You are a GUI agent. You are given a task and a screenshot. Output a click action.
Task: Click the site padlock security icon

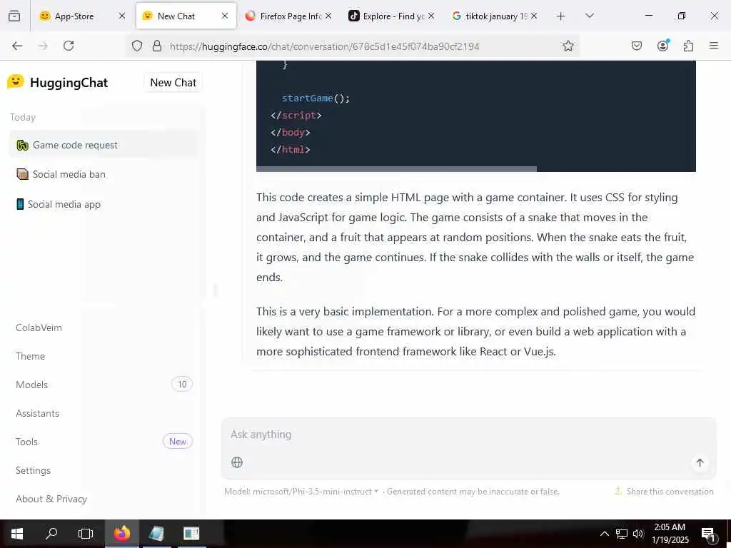(157, 46)
